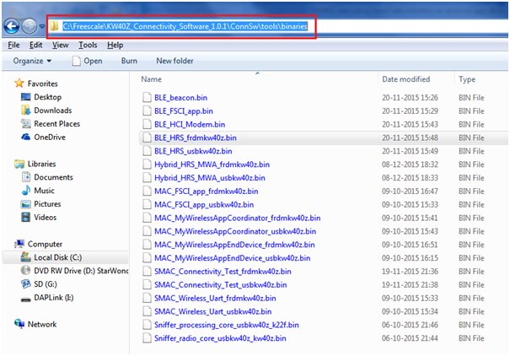Viewport: 510px width, 356px height.
Task: Open the Organize dropdown menu
Action: 32,61
